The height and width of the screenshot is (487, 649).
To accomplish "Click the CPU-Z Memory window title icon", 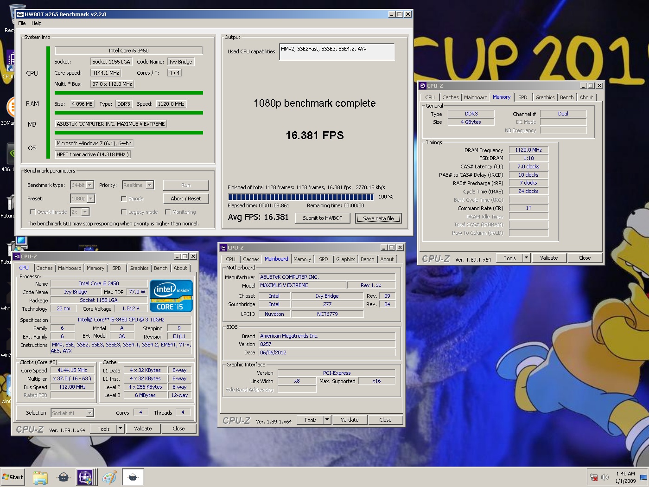I will 422,86.
